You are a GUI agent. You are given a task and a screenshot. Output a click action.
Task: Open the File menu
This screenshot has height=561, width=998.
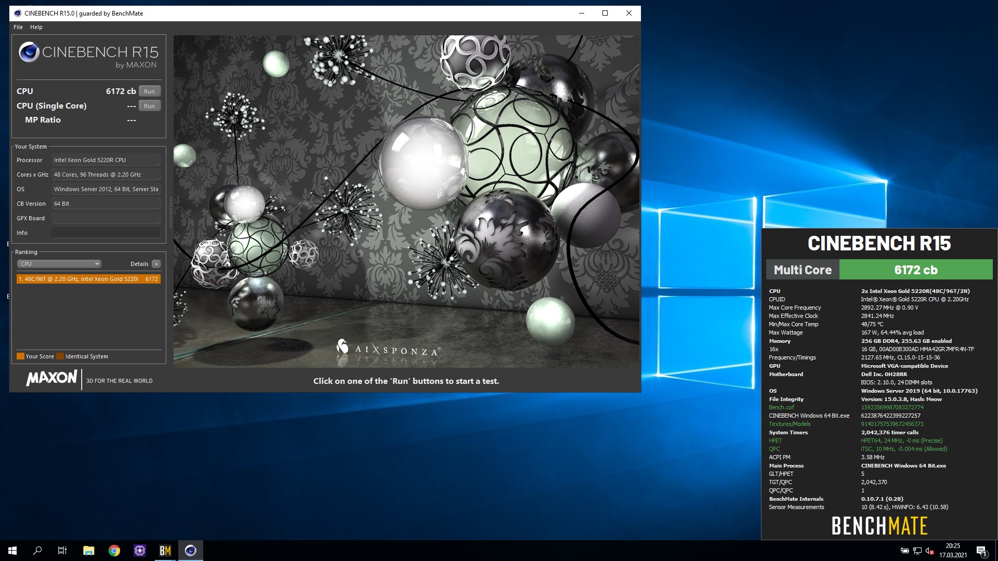(18, 27)
